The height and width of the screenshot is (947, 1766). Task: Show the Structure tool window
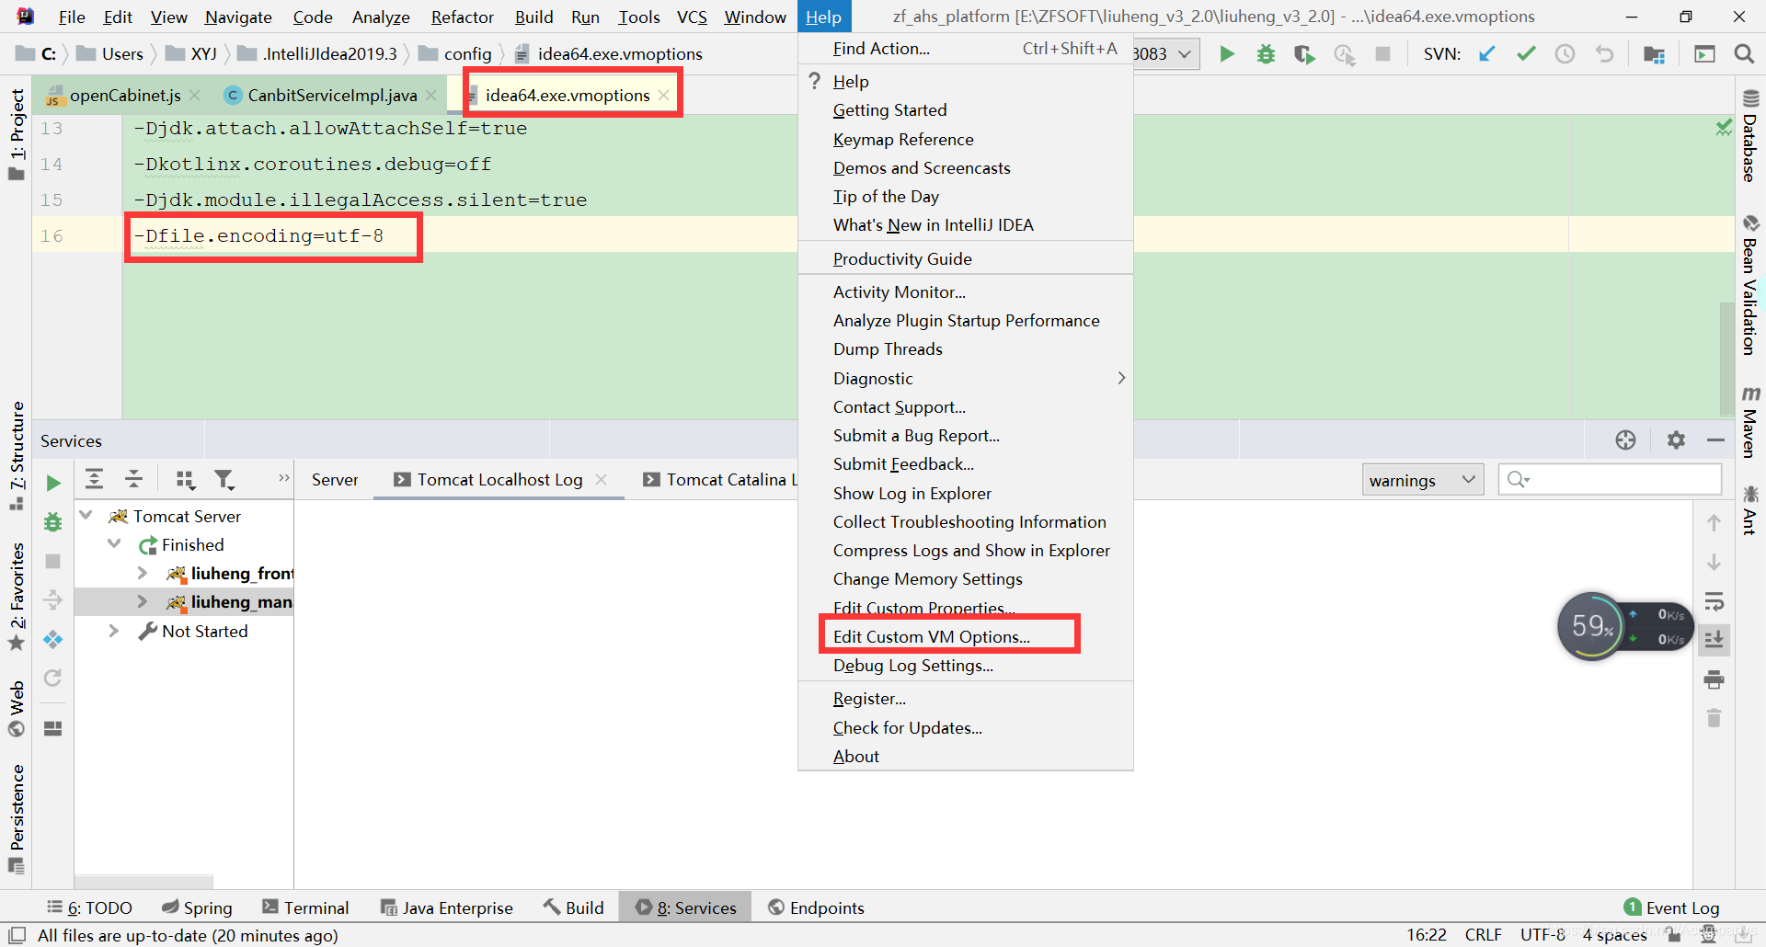coord(17,456)
